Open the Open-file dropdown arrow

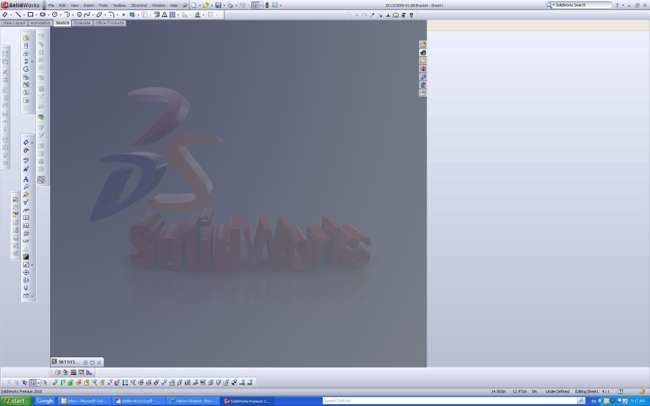click(x=211, y=6)
